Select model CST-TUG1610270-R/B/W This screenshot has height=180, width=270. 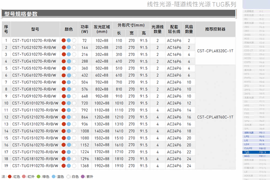35,145
